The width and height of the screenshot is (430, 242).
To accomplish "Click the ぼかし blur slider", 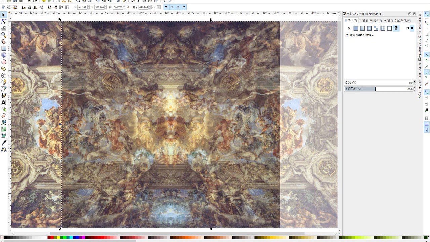I will [x=379, y=83].
